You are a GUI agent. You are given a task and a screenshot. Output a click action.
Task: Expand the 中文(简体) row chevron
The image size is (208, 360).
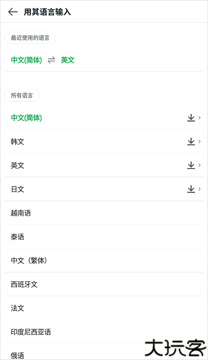(199, 118)
